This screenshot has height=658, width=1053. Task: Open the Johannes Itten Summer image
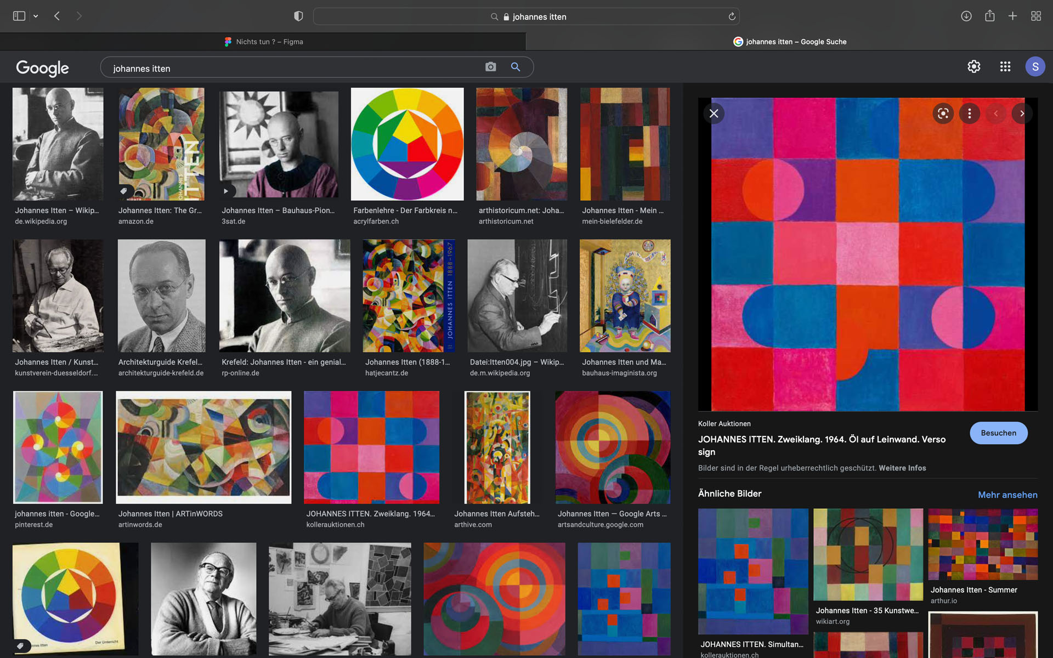click(983, 544)
